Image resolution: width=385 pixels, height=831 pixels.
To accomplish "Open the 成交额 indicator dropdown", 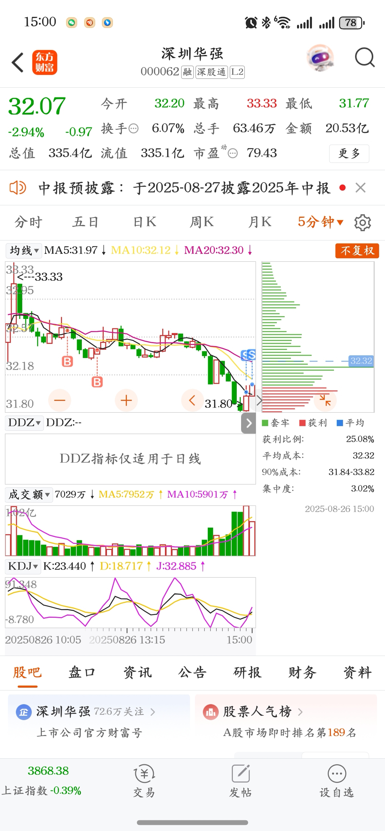I will click(x=29, y=495).
